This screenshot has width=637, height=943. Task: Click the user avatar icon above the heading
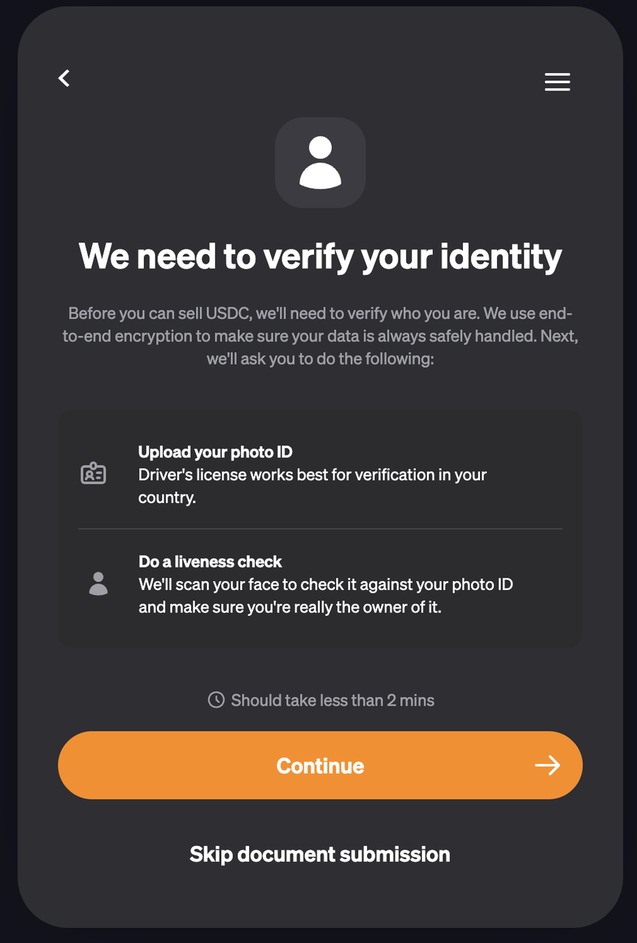click(x=320, y=162)
